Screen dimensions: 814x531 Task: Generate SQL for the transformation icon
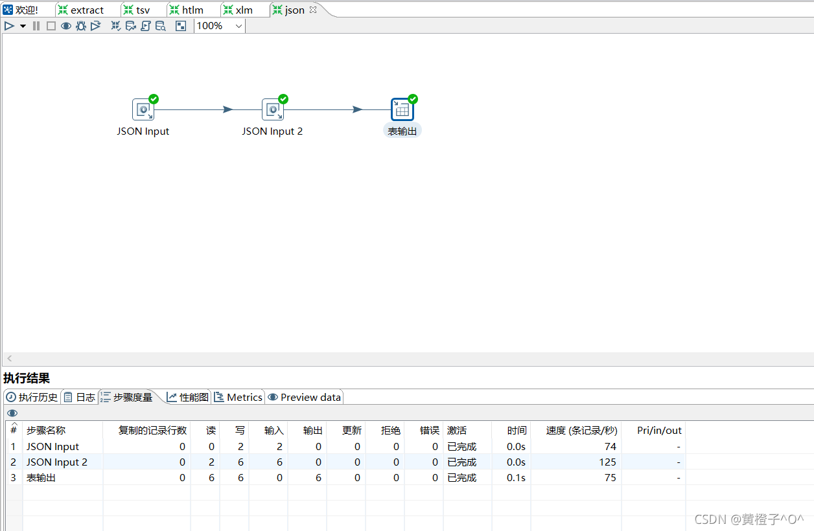pyautogui.click(x=146, y=26)
